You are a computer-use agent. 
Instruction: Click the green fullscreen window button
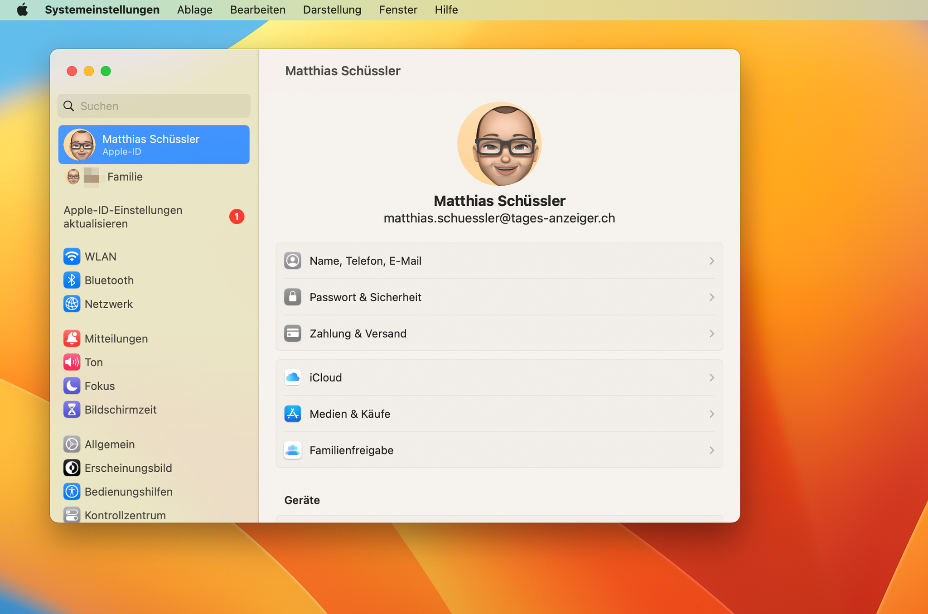click(106, 71)
